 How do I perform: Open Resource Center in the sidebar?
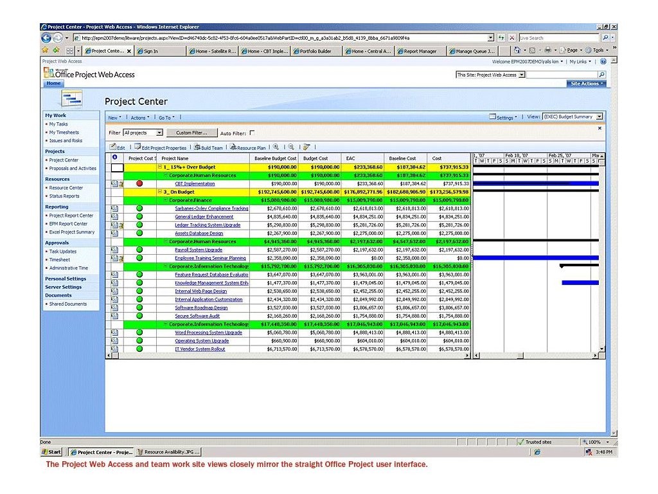pyautogui.click(x=66, y=188)
